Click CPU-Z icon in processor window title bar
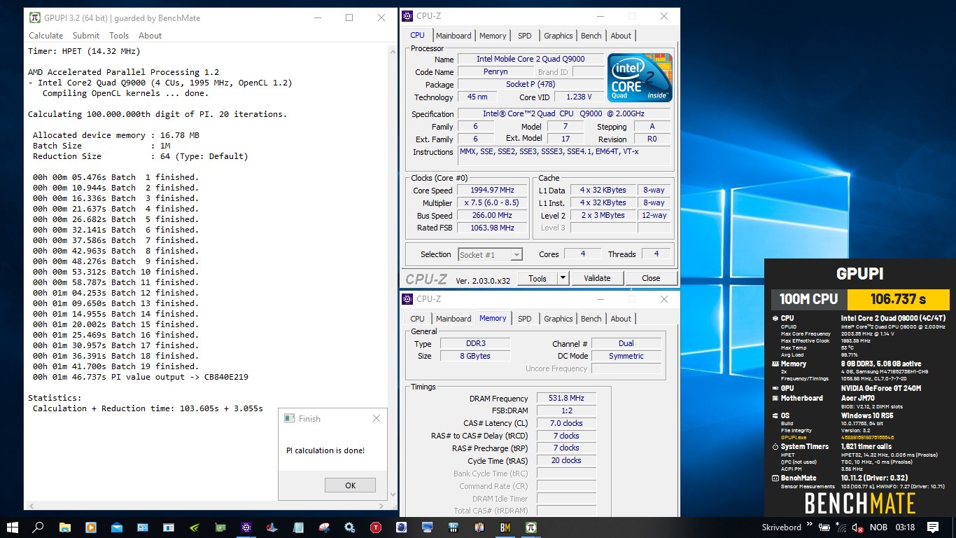Screen dimensions: 956x538 tap(408, 16)
